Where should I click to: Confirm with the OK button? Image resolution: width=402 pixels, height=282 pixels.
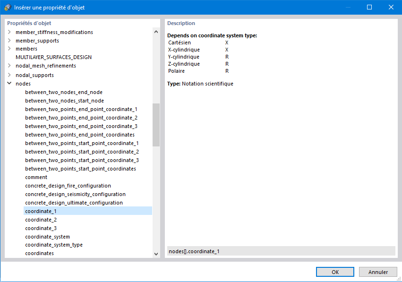click(335, 272)
